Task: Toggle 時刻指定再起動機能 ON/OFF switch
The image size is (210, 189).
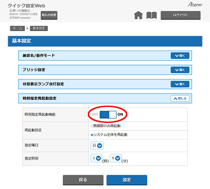Action: (x=108, y=114)
